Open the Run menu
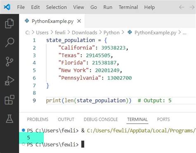Screen dimensions: 196x153 click(108, 7)
